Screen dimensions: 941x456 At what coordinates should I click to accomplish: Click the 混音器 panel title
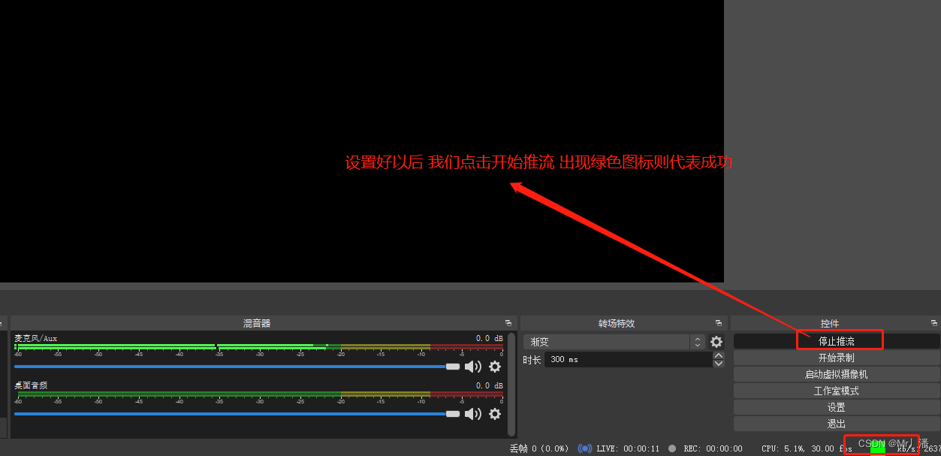click(x=257, y=323)
